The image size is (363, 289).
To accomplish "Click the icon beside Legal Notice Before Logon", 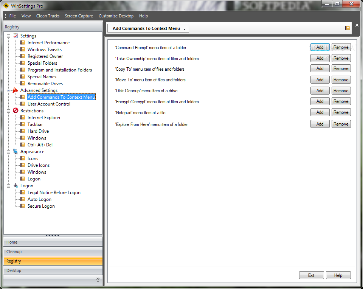I will point(23,192).
